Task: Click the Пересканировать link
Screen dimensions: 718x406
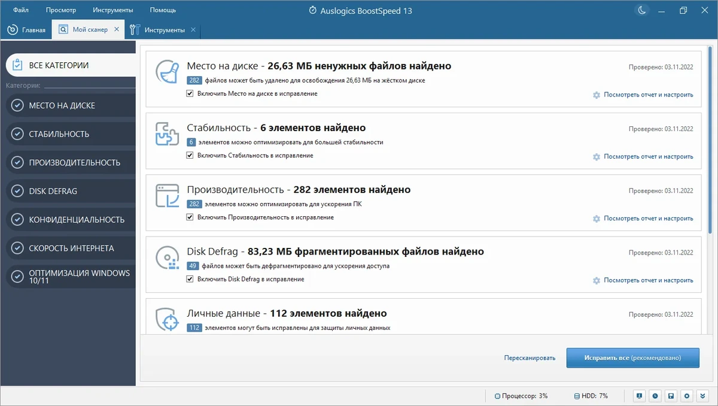Action: coord(530,357)
